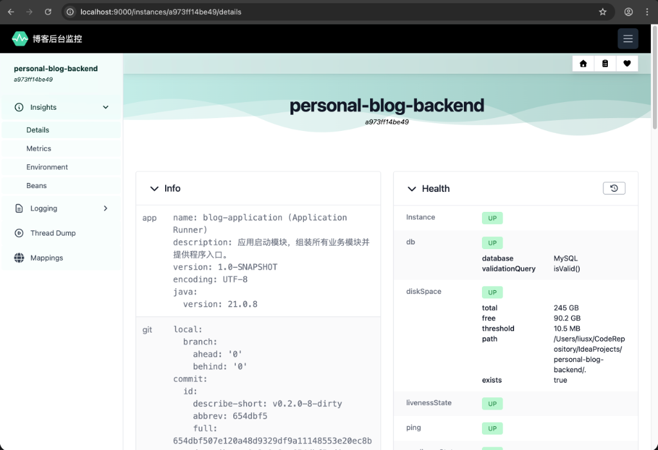Expand the Logging sidebar section
Viewport: 658px width, 450px height.
click(106, 209)
